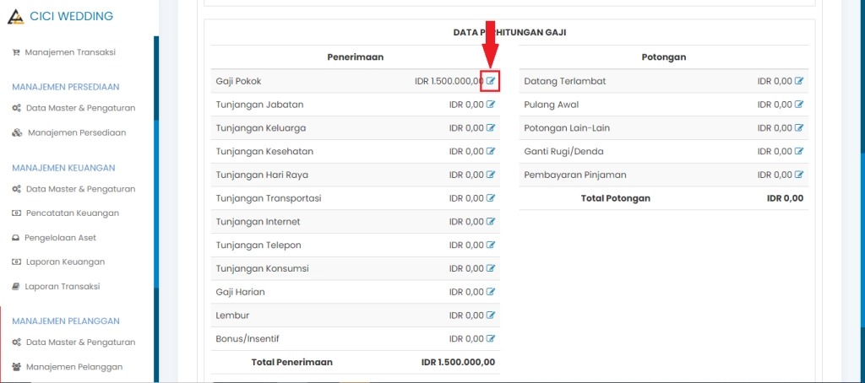Select the Gaji Pokok amount IDR 1.500.000,00
Screen dimensions: 865x383
coord(449,81)
